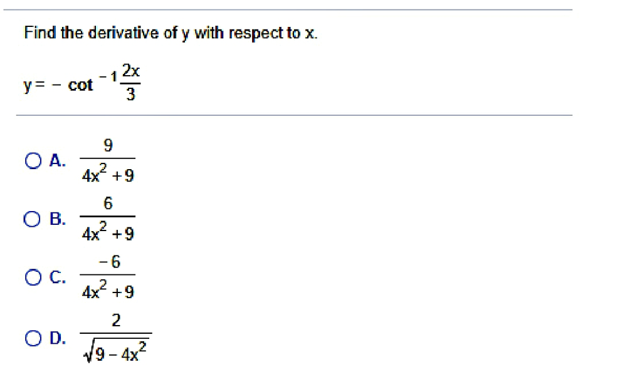Select the radio button for answer B
Screen dimensions: 642x367
(x=32, y=219)
